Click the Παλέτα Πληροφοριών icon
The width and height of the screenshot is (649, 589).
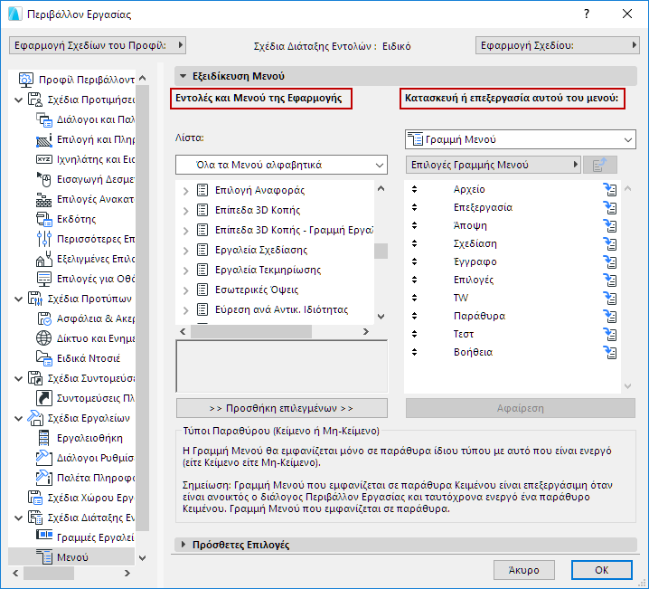(44, 478)
